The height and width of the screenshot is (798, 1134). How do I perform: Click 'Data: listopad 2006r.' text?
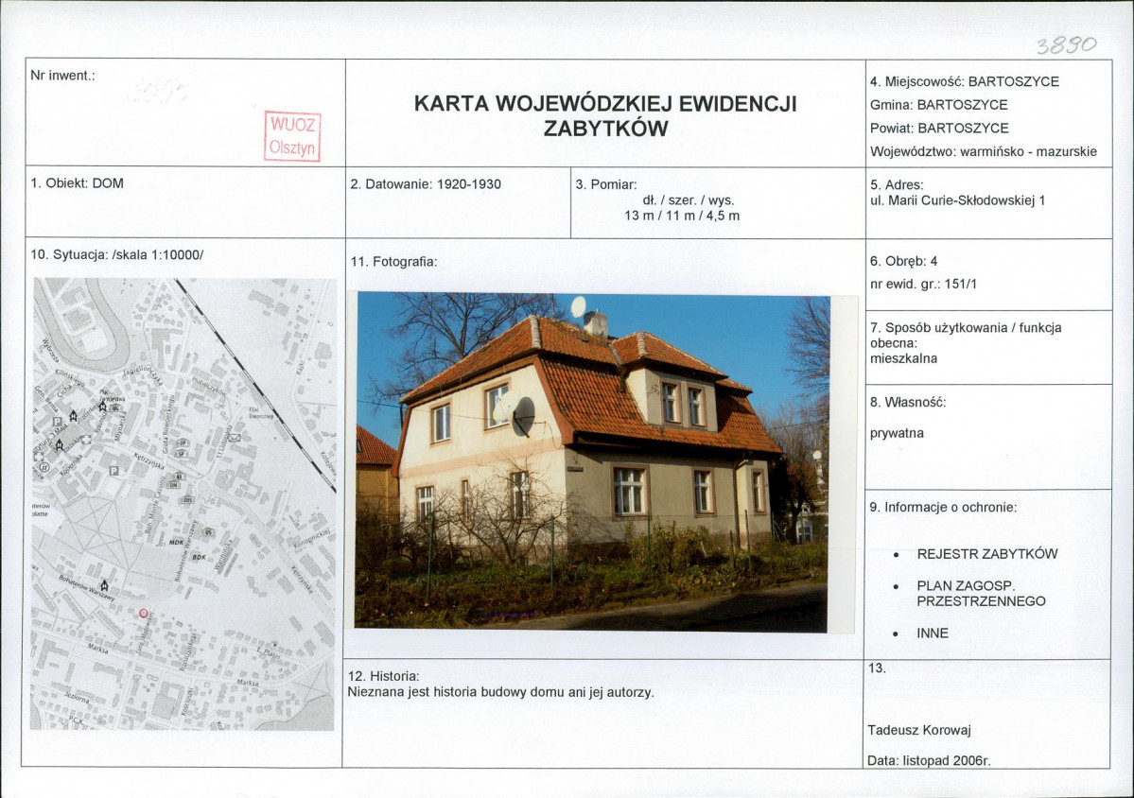[x=929, y=761]
